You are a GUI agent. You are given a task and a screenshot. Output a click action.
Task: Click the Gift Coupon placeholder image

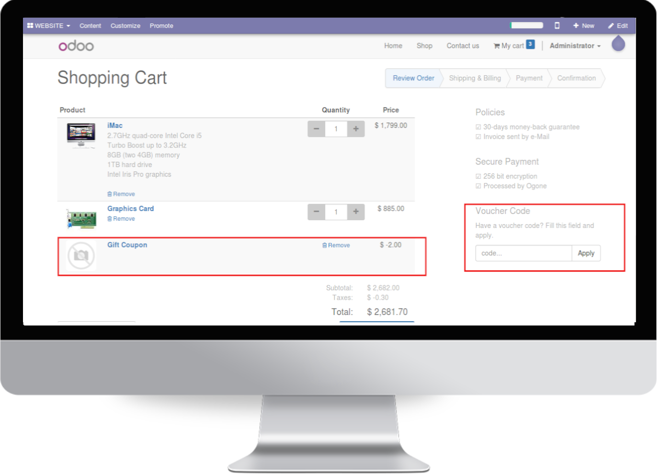point(81,256)
